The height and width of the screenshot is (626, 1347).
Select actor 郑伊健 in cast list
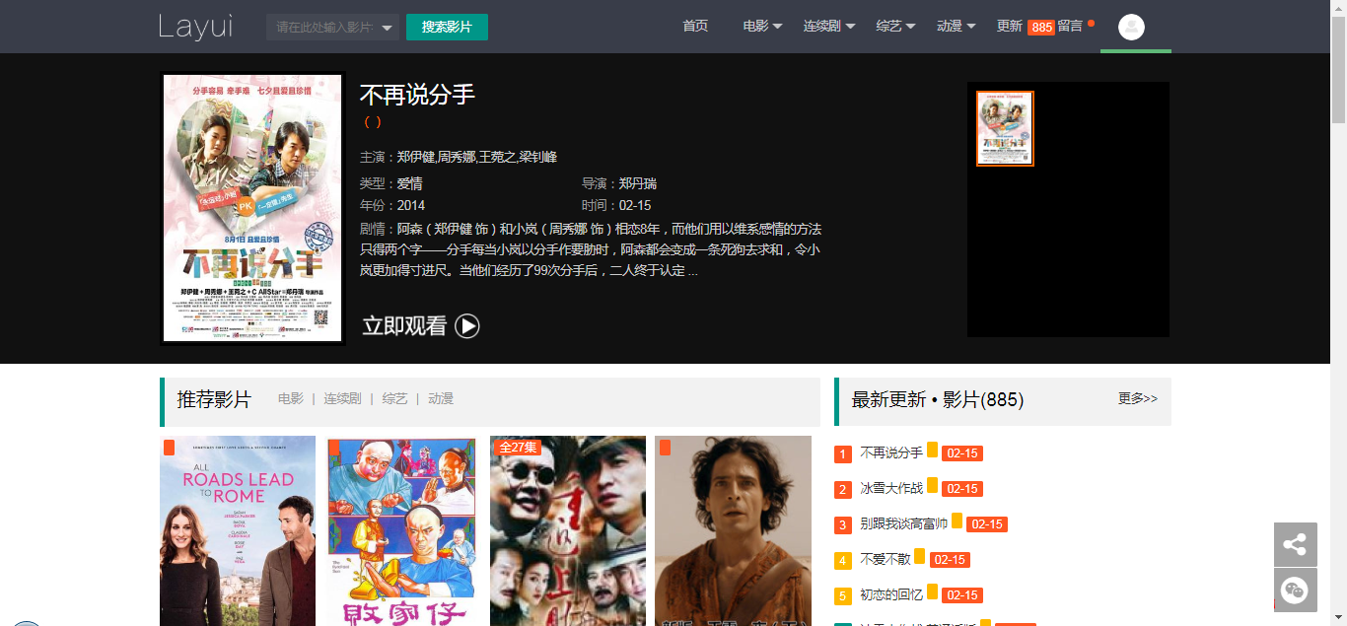[416, 157]
